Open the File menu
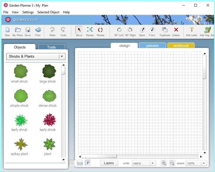Viewport: 215px width, 172px height. 6,12
